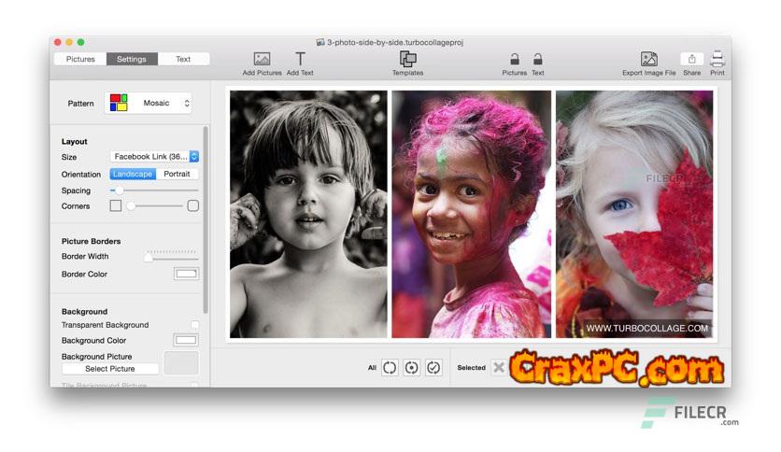Click the Spacing slider handle
781x452 pixels.
[x=119, y=191]
